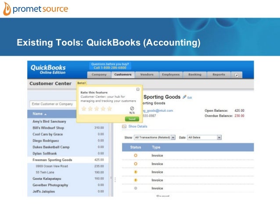Click Bill's Windsurf Shop balance 310.00
This screenshot has width=280, height=210.
pos(99,128)
